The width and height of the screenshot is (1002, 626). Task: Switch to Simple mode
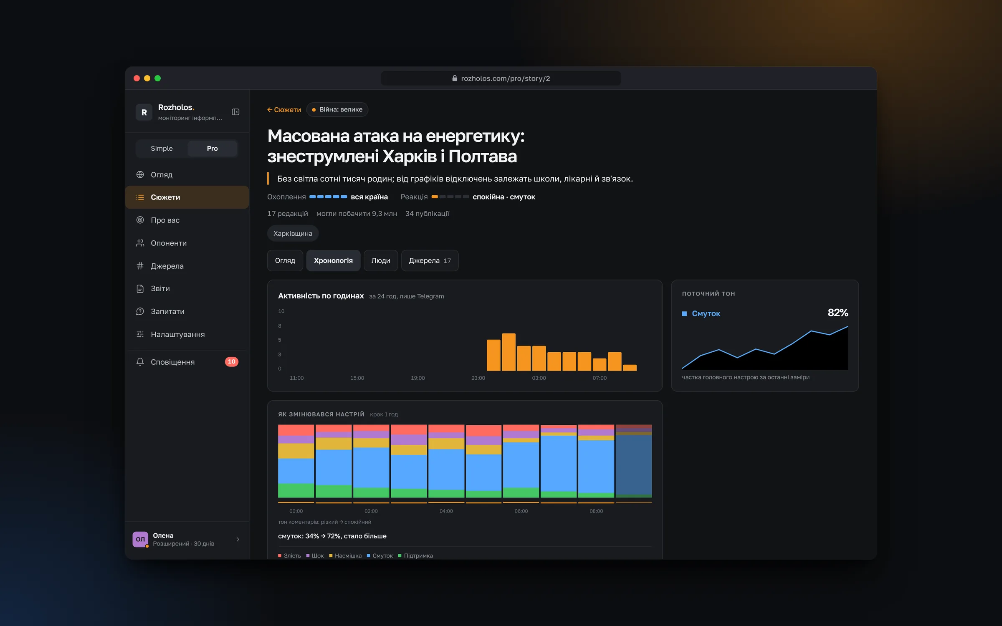[x=162, y=149]
